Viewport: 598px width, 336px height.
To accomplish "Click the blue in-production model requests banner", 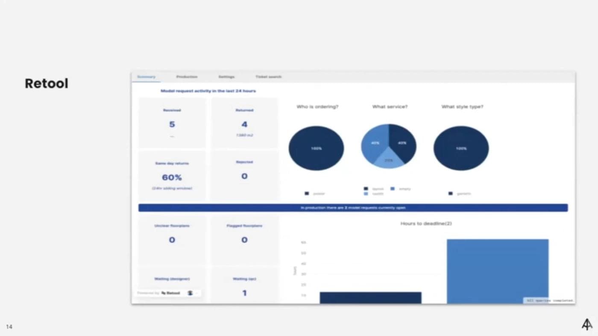I will pos(353,208).
